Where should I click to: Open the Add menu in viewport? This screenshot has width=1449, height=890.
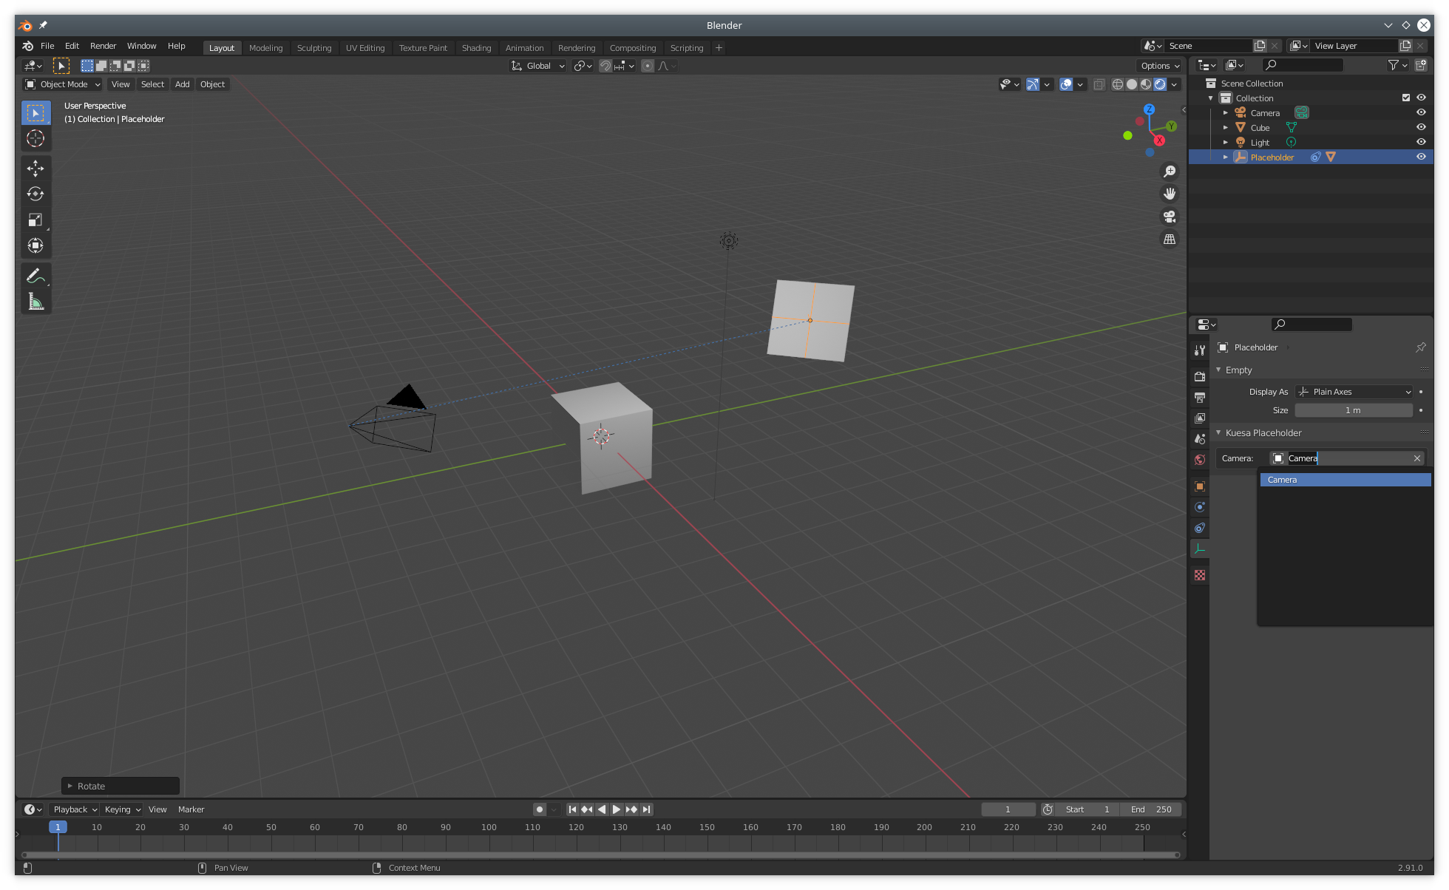183,84
